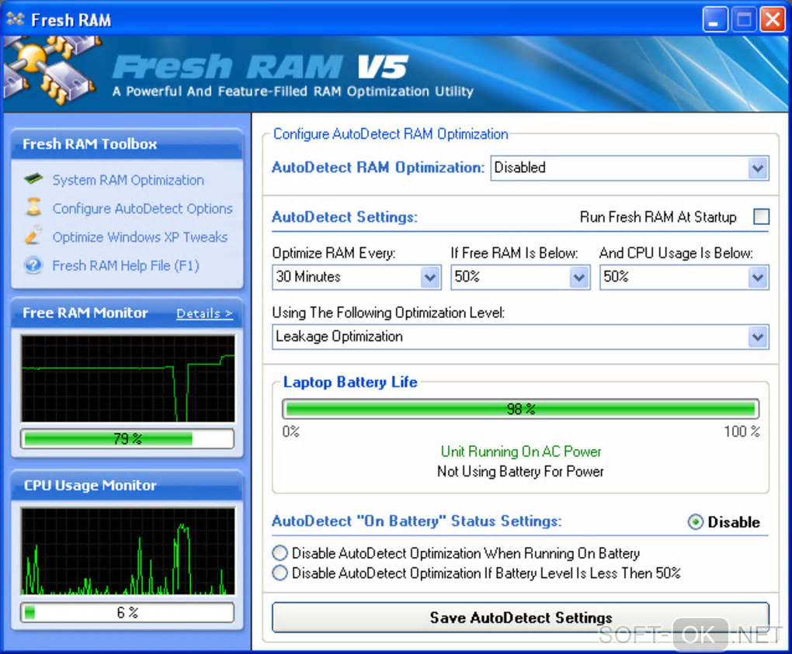Expand the And CPU Usage Is Below dropdown arrow

pyautogui.click(x=757, y=277)
